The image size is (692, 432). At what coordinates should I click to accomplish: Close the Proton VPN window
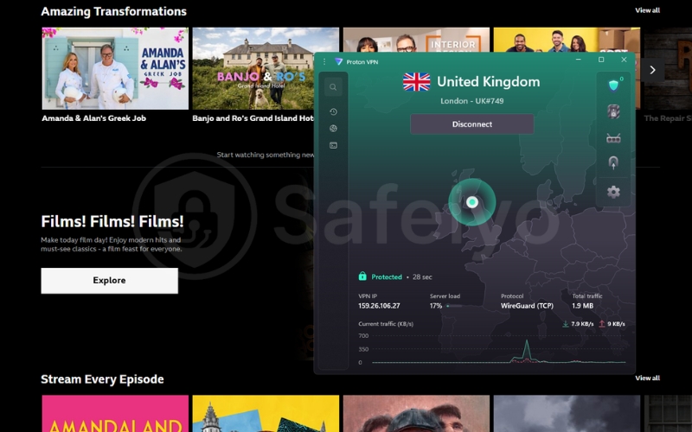pos(624,60)
